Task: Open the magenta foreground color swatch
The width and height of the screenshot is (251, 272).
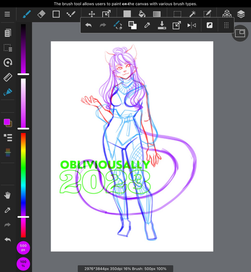Action: [x=7, y=122]
